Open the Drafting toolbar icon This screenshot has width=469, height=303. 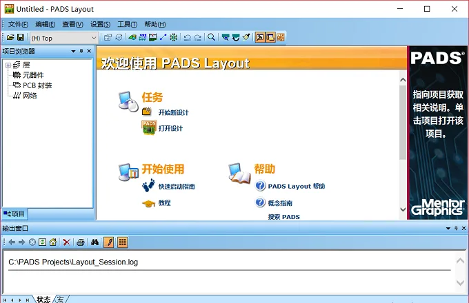(x=132, y=37)
